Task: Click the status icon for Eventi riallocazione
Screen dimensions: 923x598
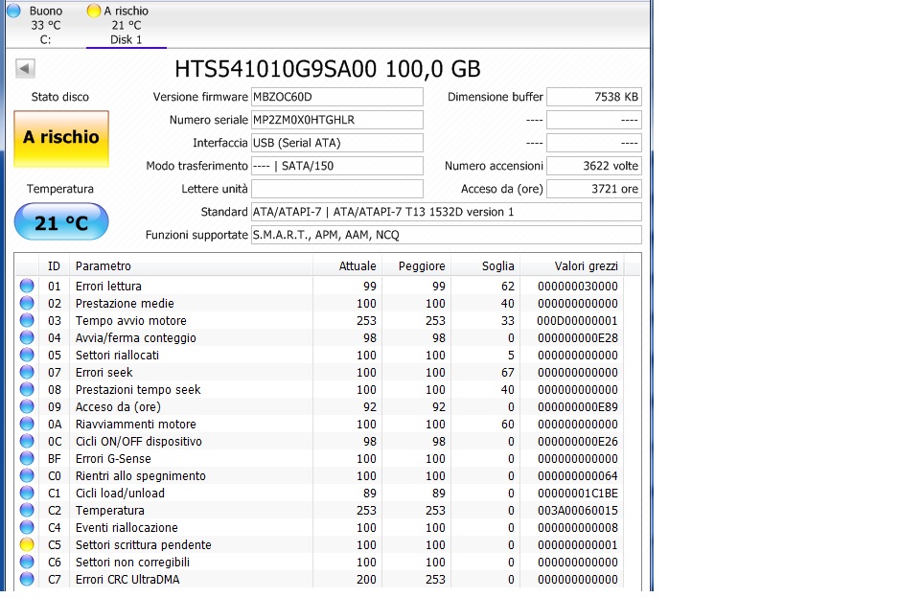Action: 27,527
